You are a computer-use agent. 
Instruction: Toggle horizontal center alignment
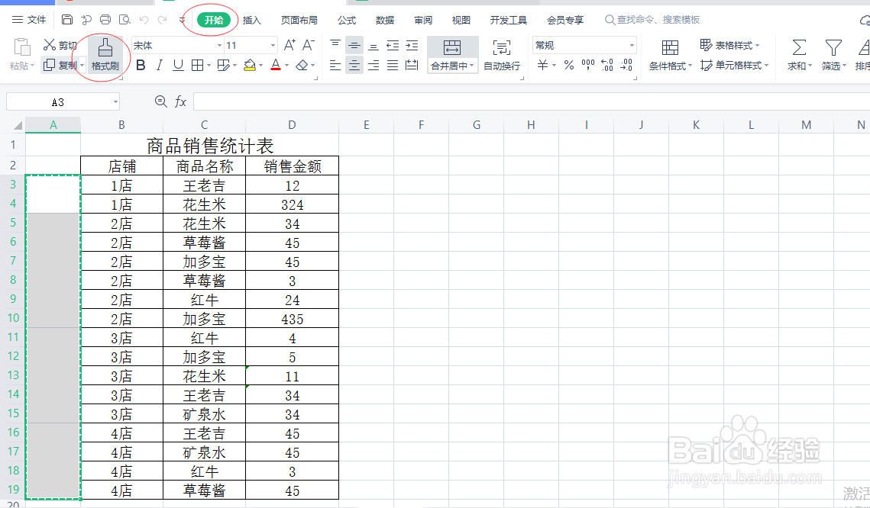[354, 66]
